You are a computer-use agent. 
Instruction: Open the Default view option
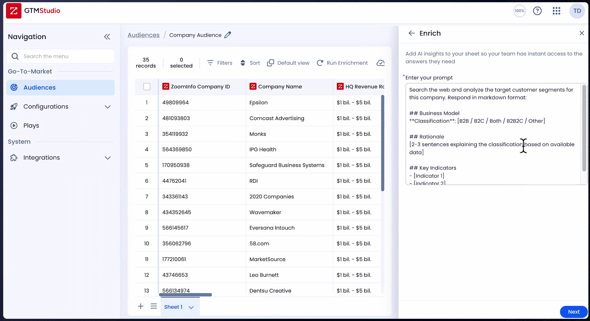tap(288, 63)
